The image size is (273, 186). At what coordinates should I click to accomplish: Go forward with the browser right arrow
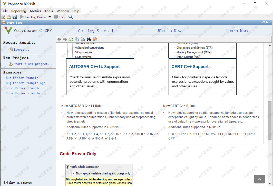(65, 39)
